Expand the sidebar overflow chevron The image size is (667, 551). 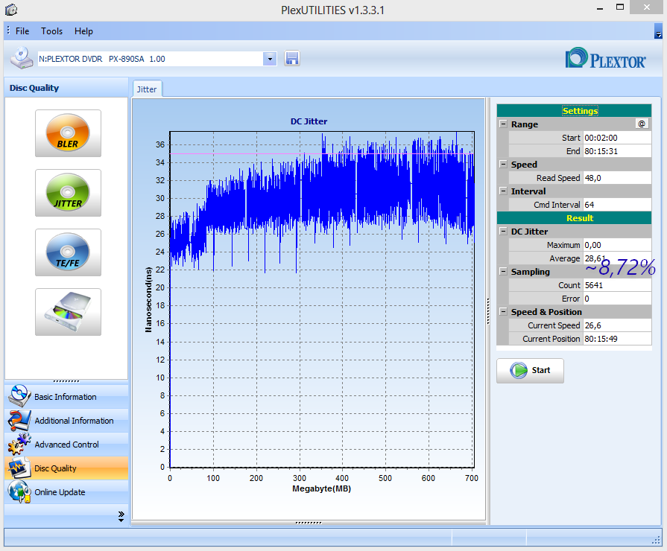click(x=121, y=516)
